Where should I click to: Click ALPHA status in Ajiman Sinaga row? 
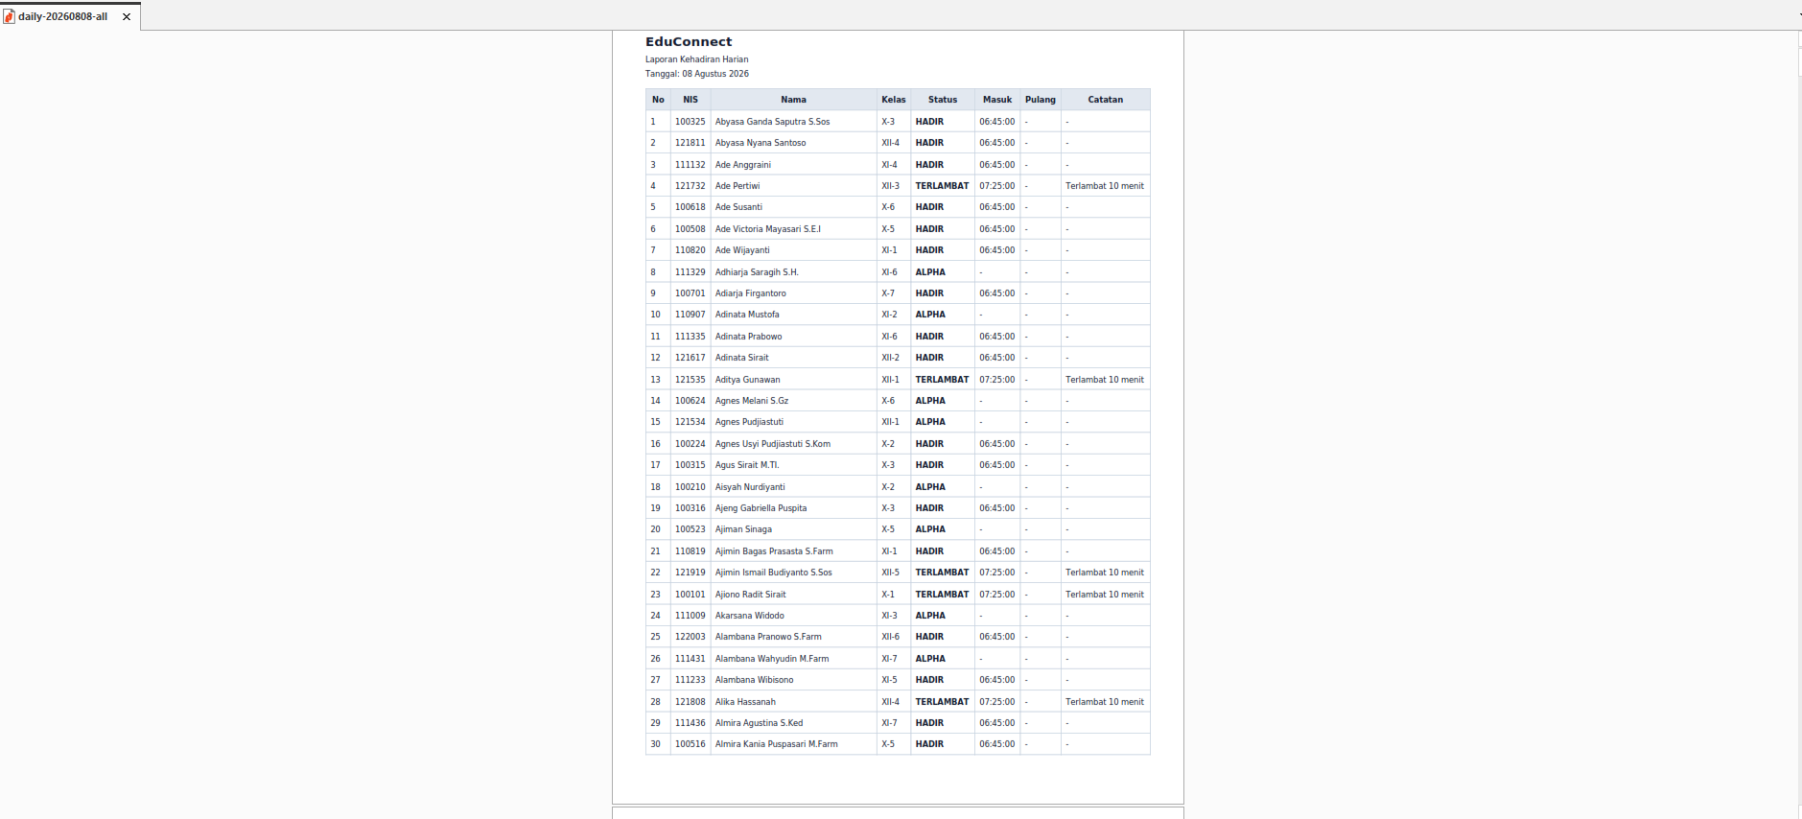pos(930,529)
